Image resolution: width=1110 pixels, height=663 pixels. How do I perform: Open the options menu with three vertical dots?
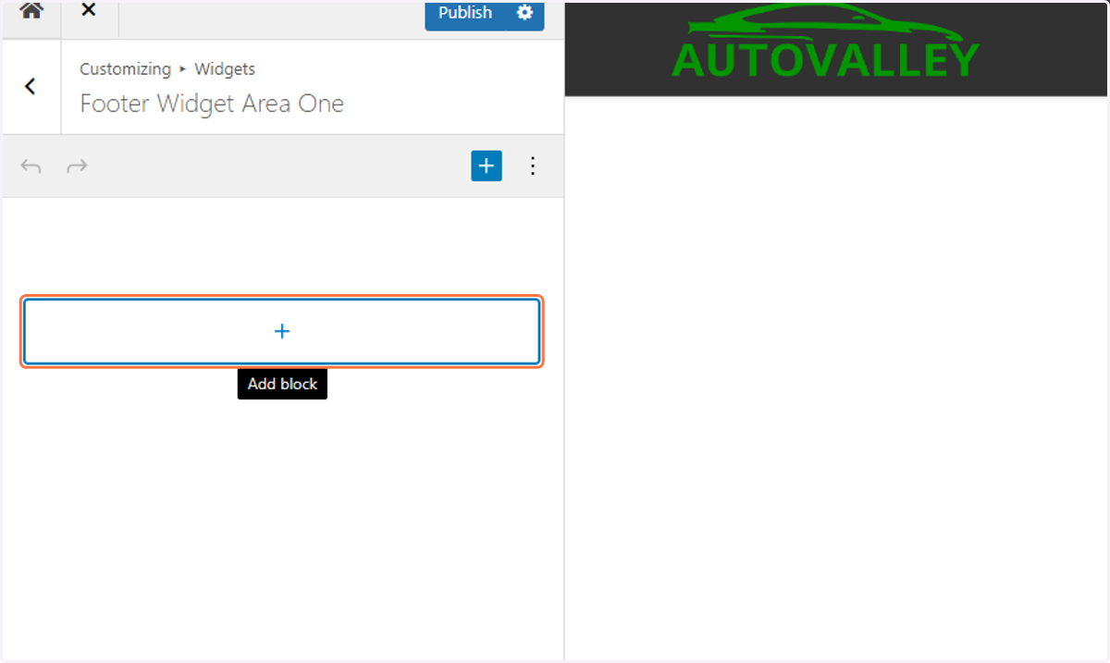point(533,166)
